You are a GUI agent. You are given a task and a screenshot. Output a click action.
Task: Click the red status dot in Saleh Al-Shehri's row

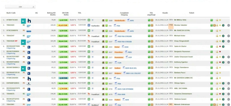click(220, 47)
